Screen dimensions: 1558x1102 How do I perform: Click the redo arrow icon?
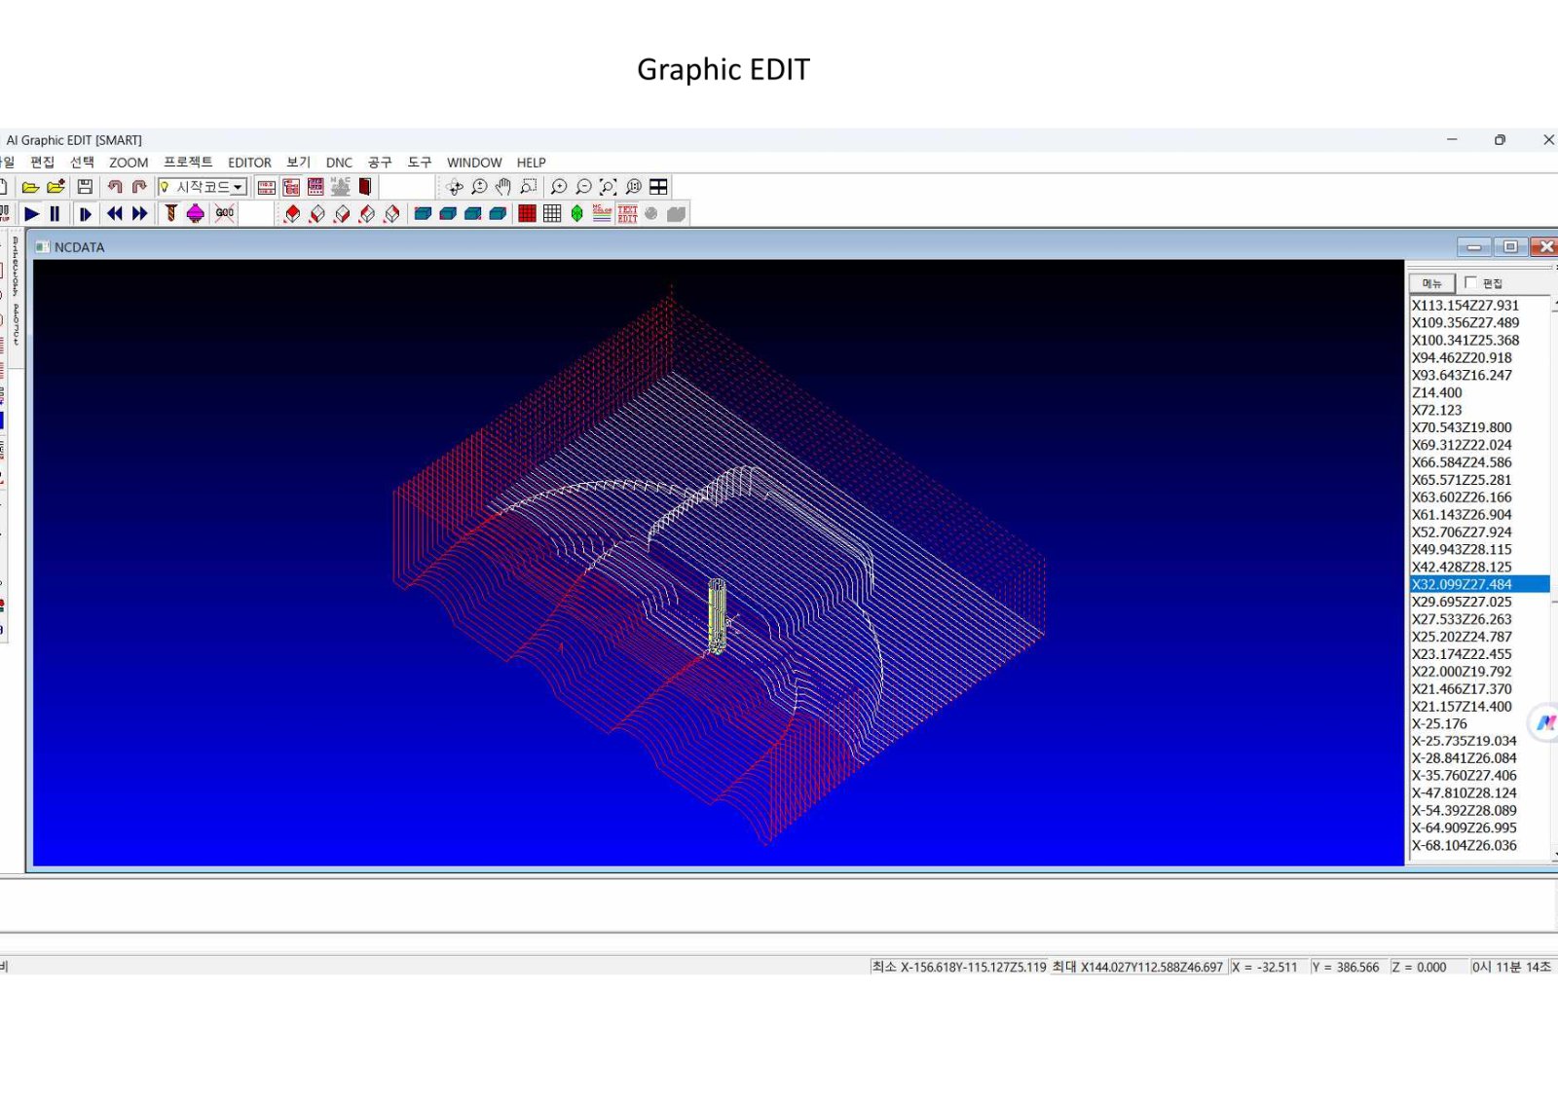[x=139, y=187]
